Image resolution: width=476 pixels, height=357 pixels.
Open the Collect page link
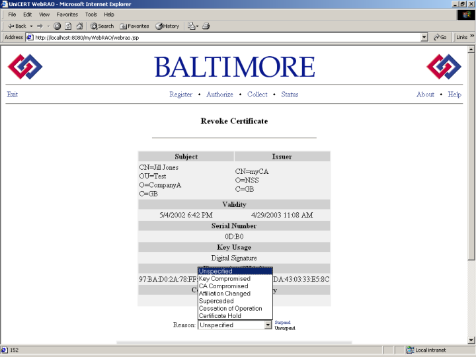coord(257,95)
